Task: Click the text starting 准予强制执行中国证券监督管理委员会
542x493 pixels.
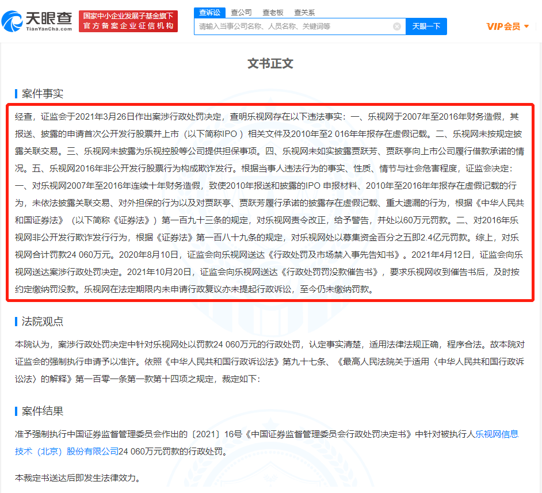Action: click(266, 442)
